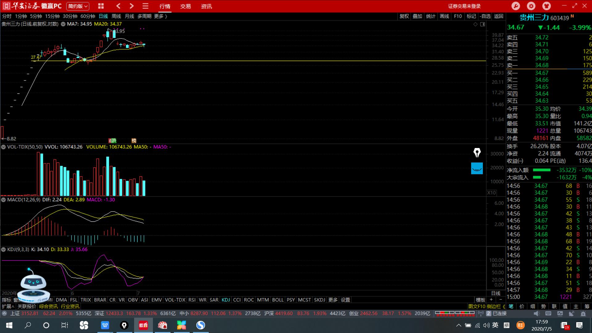The width and height of the screenshot is (592, 333).
Task: Go back with the left arrow icon
Action: tap(118, 6)
